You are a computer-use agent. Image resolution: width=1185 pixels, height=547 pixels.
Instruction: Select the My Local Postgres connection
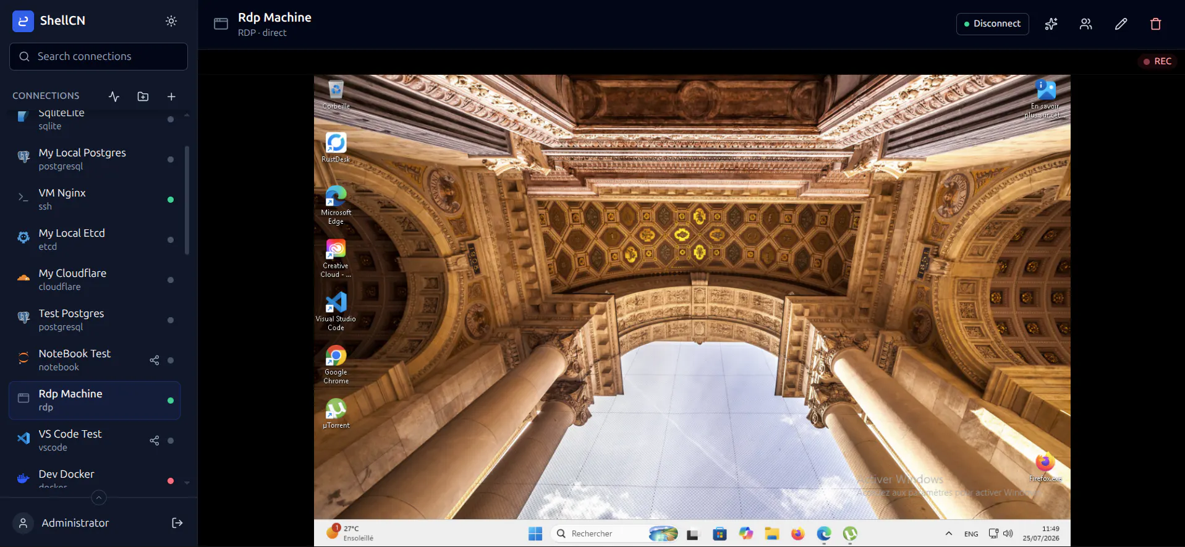pos(95,159)
